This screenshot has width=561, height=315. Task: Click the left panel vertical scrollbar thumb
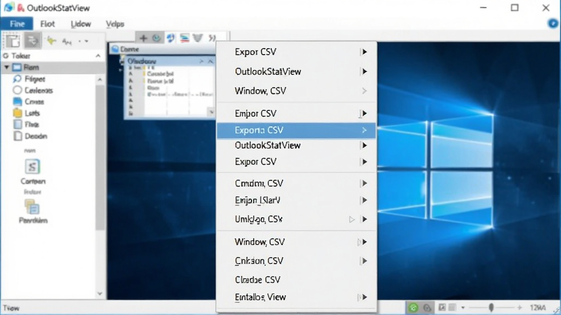click(x=100, y=157)
